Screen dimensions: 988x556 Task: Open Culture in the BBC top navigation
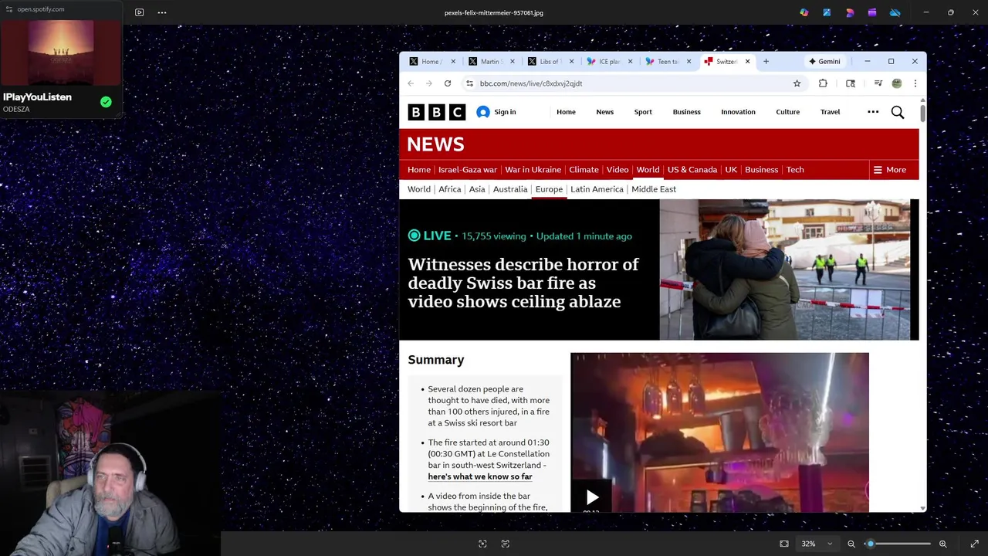coord(787,112)
